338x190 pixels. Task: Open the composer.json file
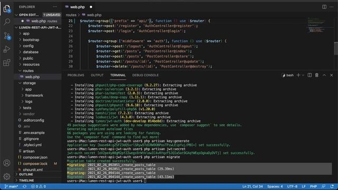(x=35, y=157)
